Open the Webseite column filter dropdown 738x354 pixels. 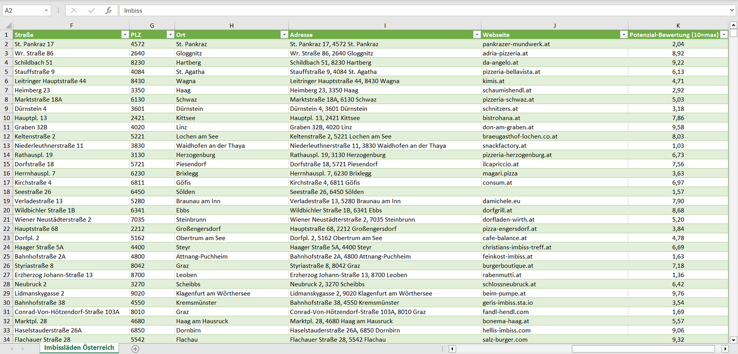point(623,35)
